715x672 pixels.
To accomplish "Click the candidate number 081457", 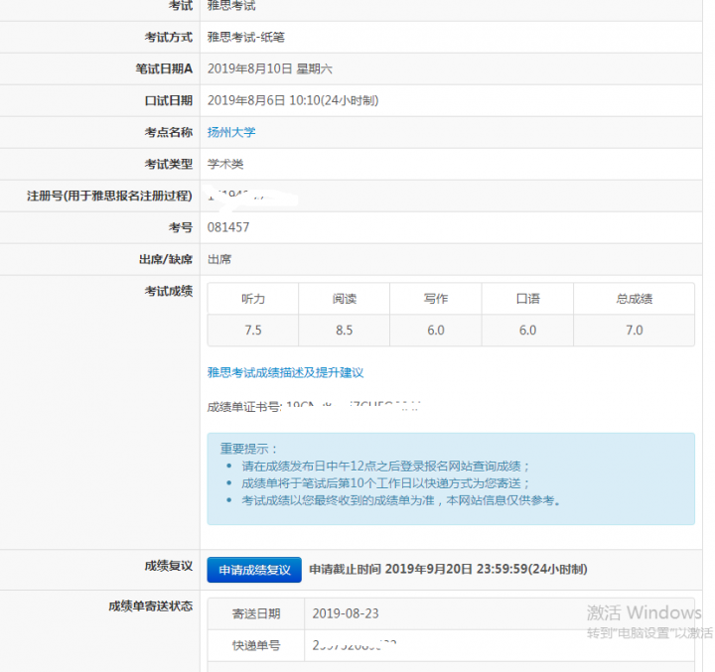I will tap(228, 227).
